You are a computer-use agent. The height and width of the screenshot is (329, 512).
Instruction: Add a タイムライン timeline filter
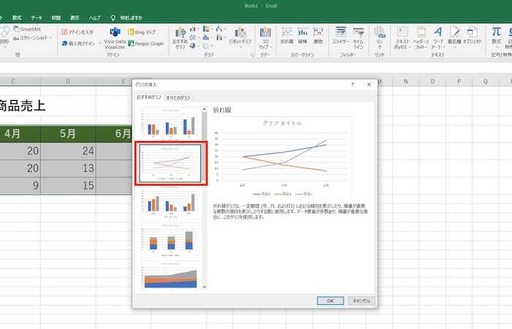tap(358, 38)
